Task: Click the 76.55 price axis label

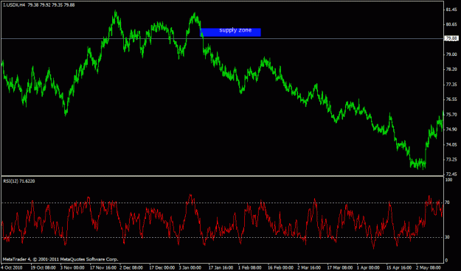Action: click(451, 99)
